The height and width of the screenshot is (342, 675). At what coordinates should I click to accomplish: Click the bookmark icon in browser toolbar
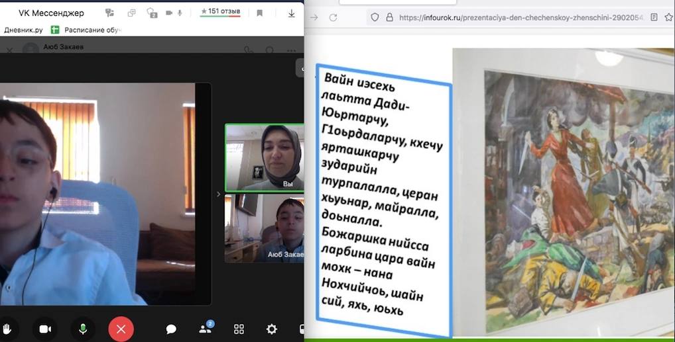click(259, 13)
